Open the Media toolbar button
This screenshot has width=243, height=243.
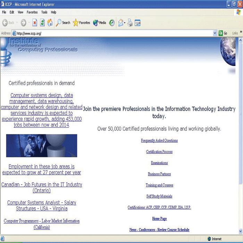pos(100,23)
